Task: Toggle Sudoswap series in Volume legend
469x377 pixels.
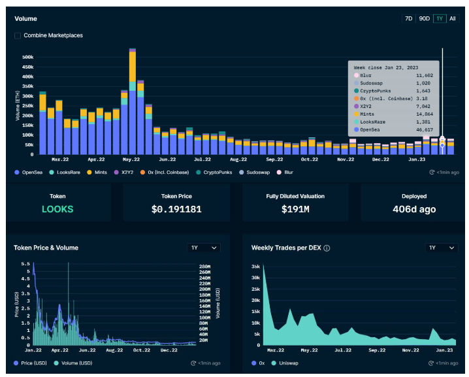Action: tap(255, 172)
